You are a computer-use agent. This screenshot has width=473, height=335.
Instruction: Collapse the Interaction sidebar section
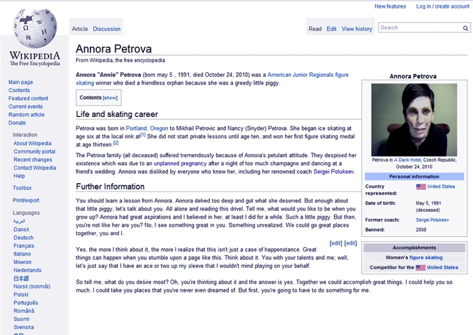(25, 135)
